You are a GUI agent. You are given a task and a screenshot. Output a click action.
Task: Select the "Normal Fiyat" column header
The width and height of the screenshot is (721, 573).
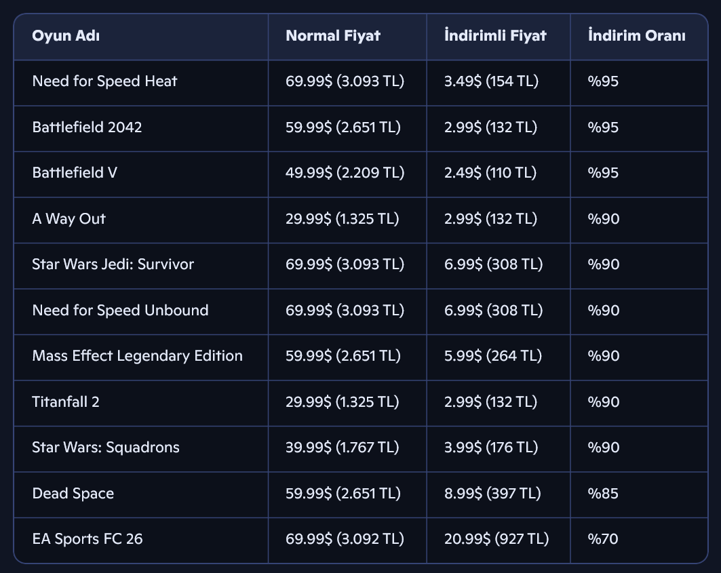(x=332, y=36)
